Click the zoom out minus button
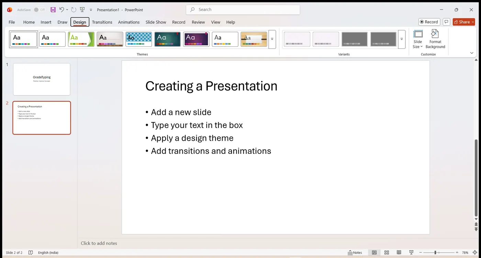Screen dimensions: 481x258 pos(421,252)
